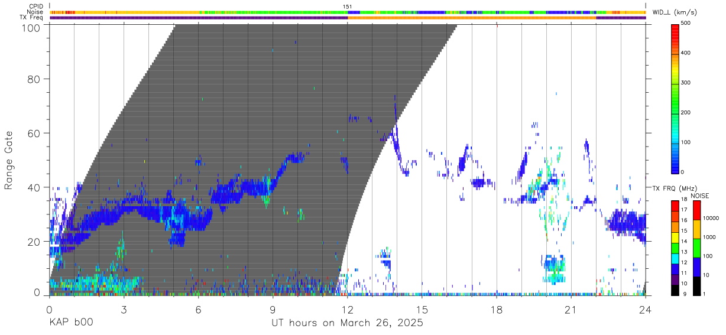Click the red top of the WID colorbar
The height and width of the screenshot is (335, 726).
click(x=676, y=31)
